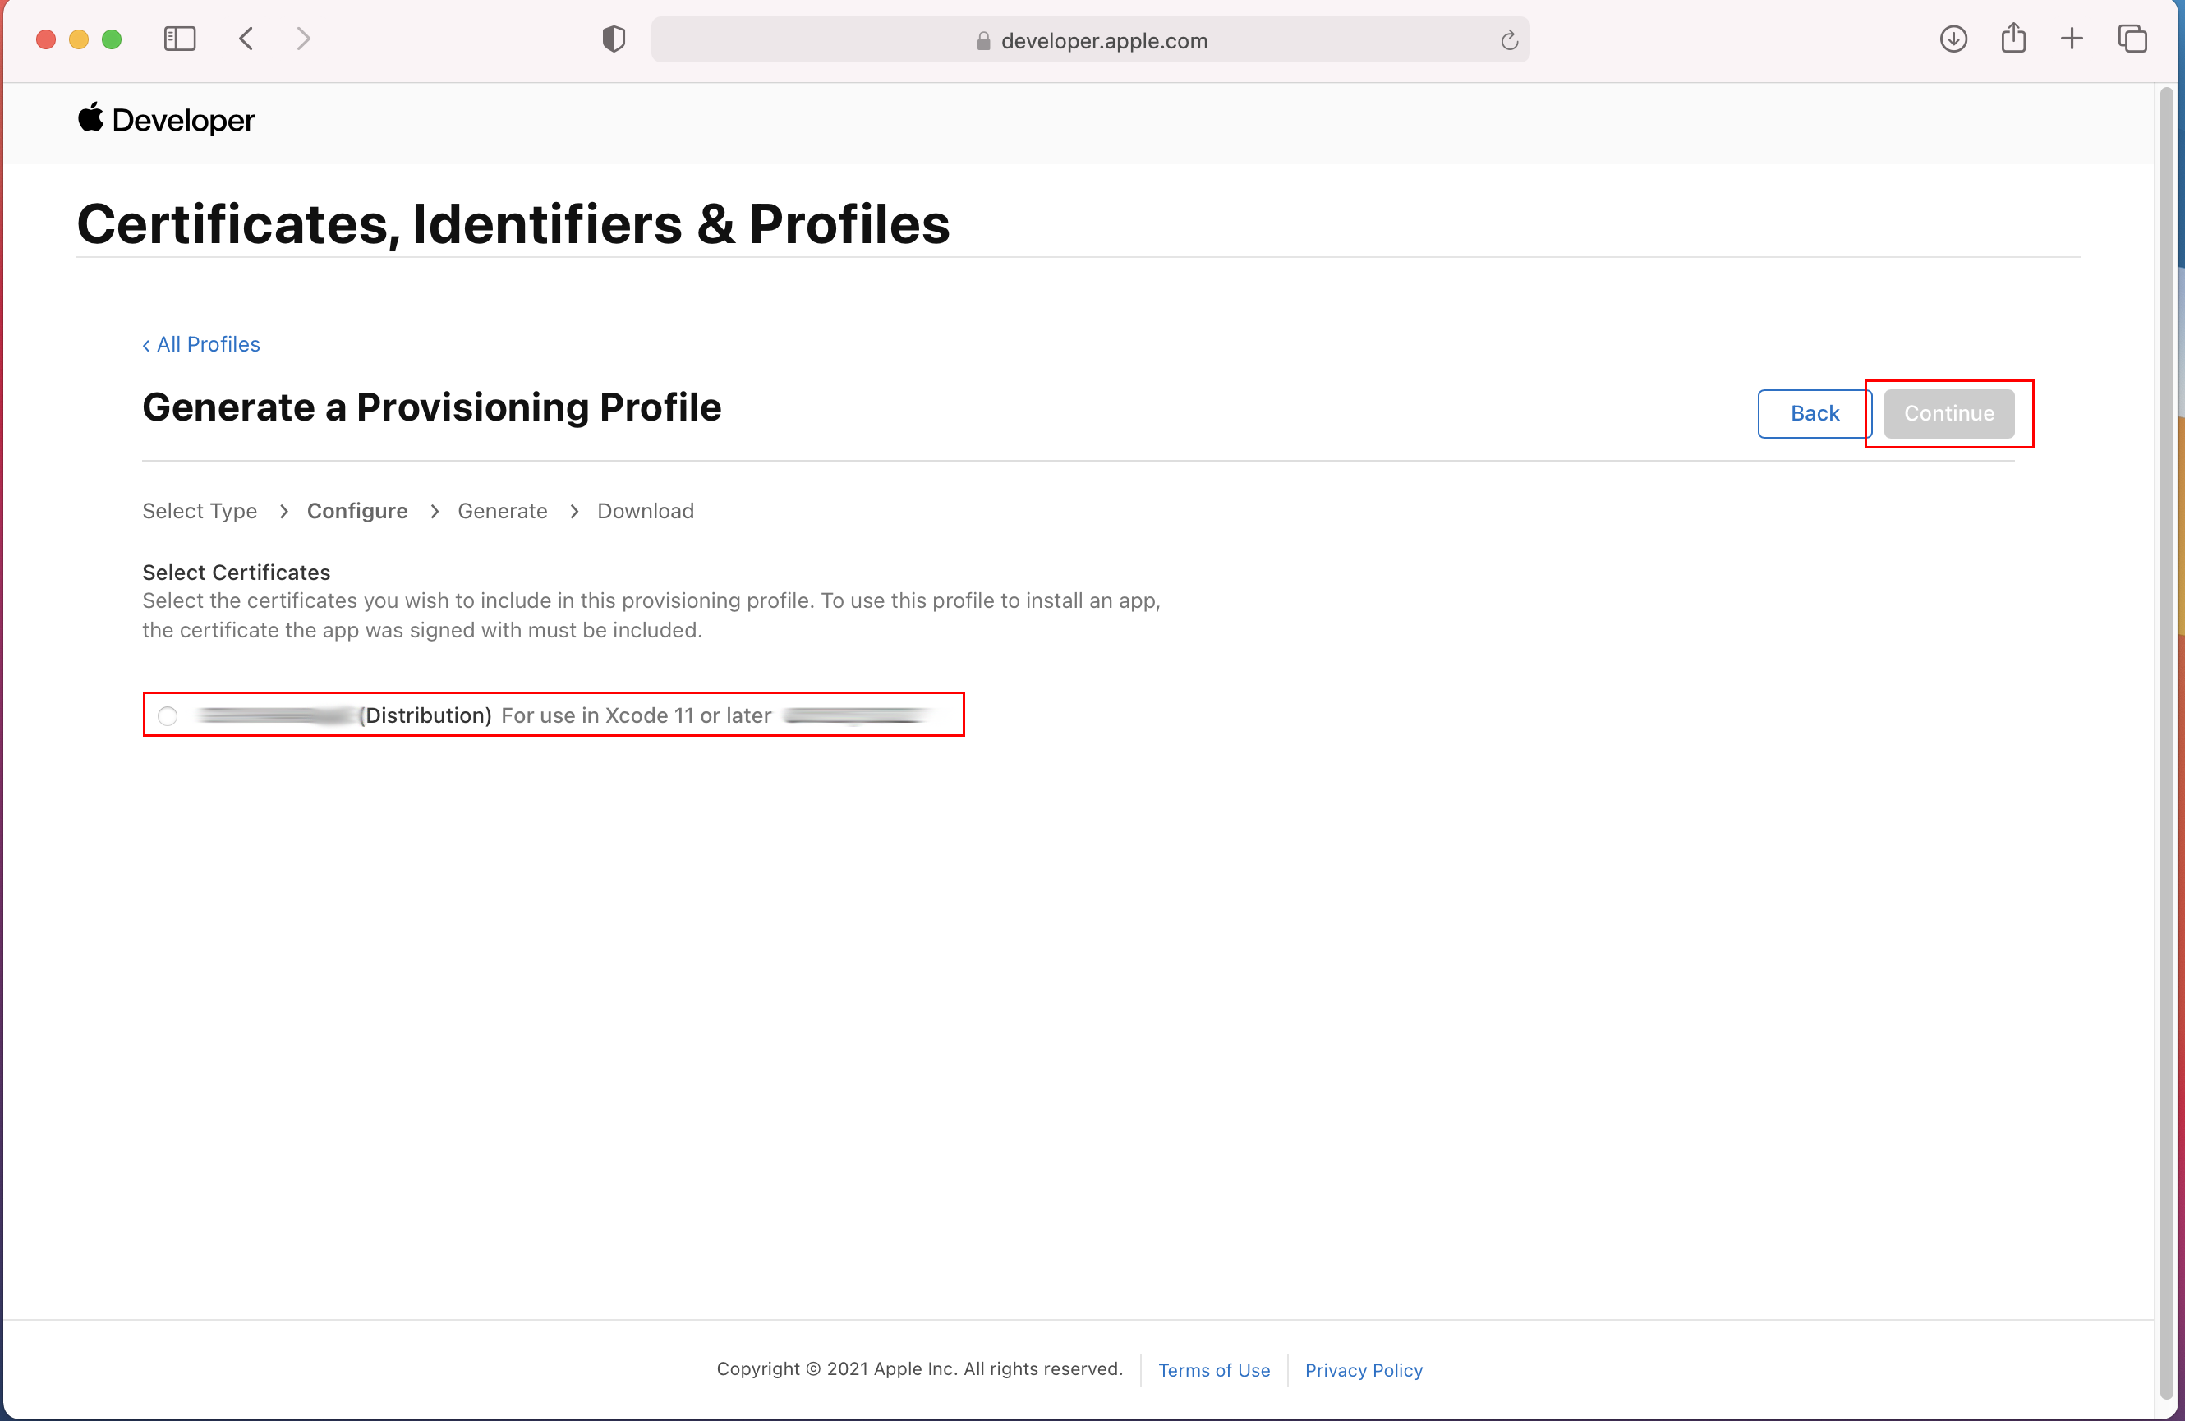
Task: Click the lock icon in address bar
Action: tap(983, 40)
